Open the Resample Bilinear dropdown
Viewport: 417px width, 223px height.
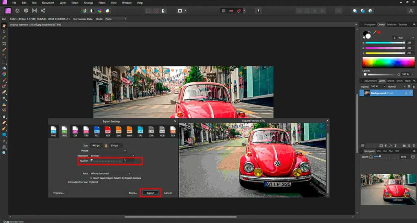112,156
